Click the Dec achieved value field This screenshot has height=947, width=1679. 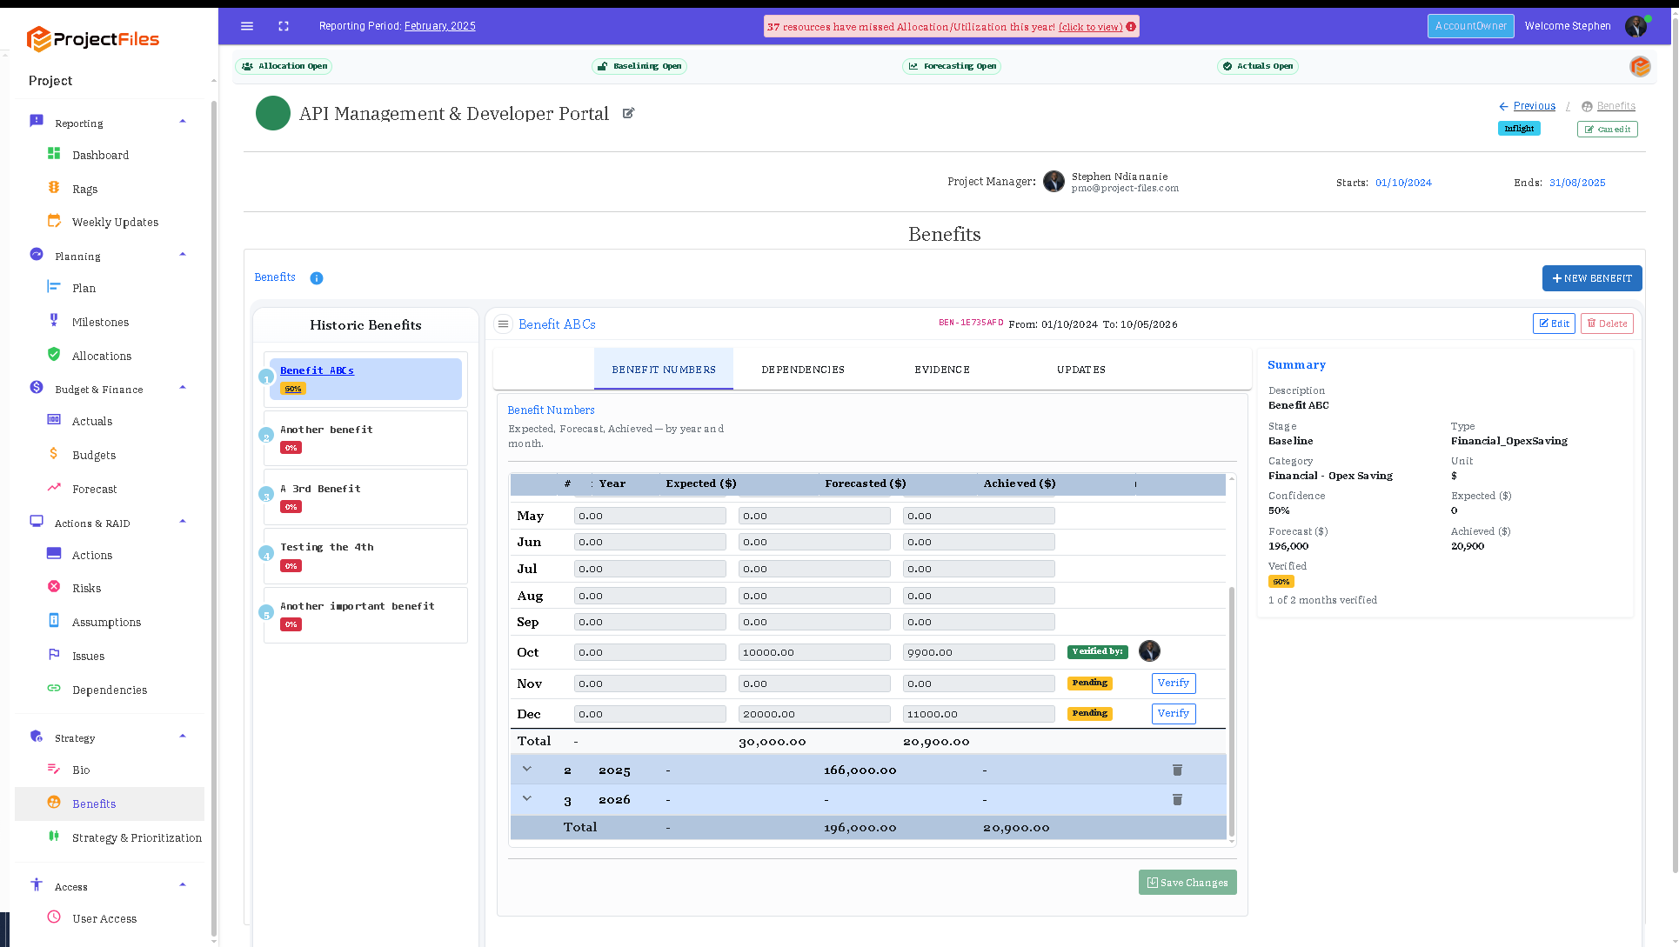(979, 714)
